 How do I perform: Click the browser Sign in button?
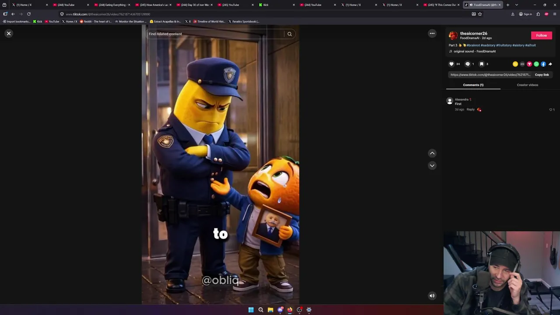click(525, 14)
